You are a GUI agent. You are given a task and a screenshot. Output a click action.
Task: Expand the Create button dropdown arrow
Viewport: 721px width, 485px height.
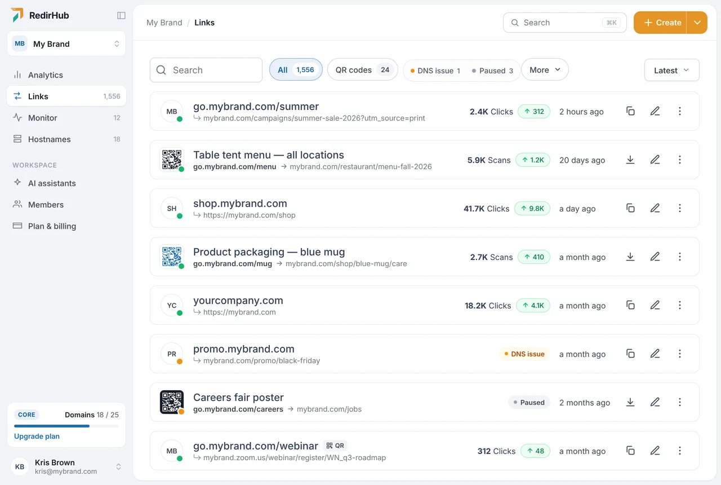point(697,23)
